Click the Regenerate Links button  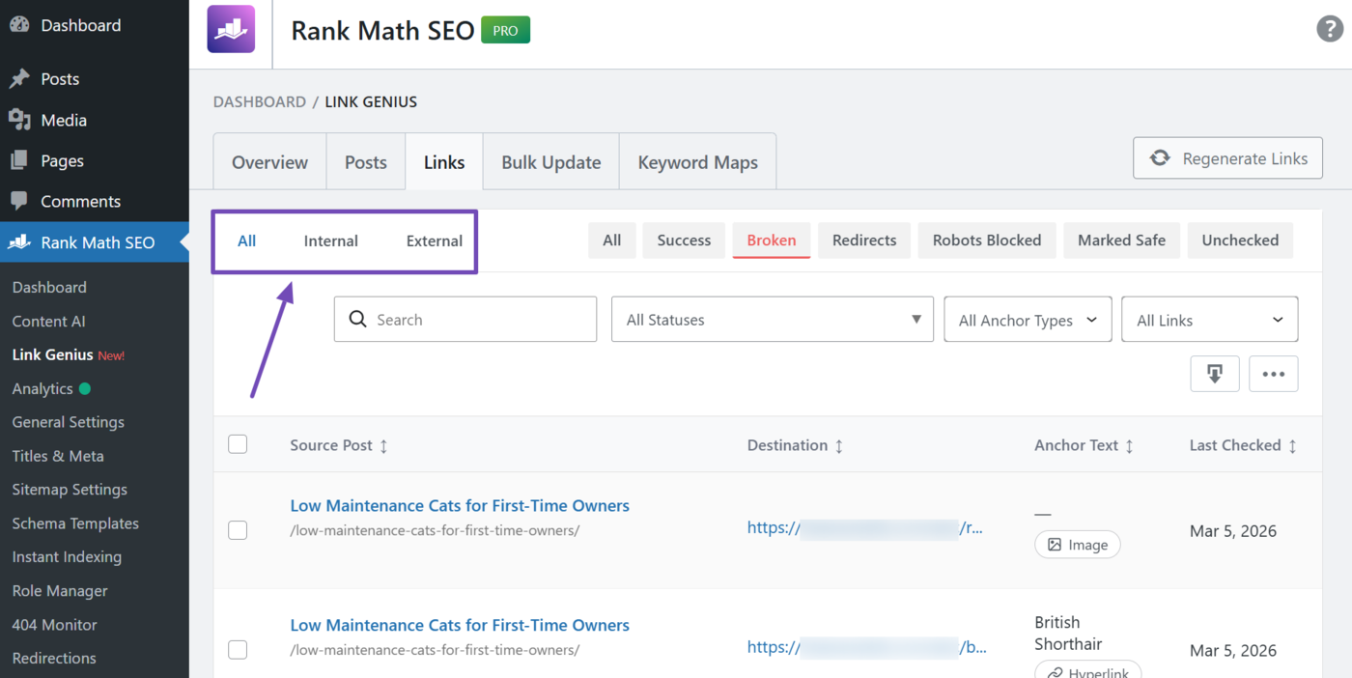[1228, 158]
